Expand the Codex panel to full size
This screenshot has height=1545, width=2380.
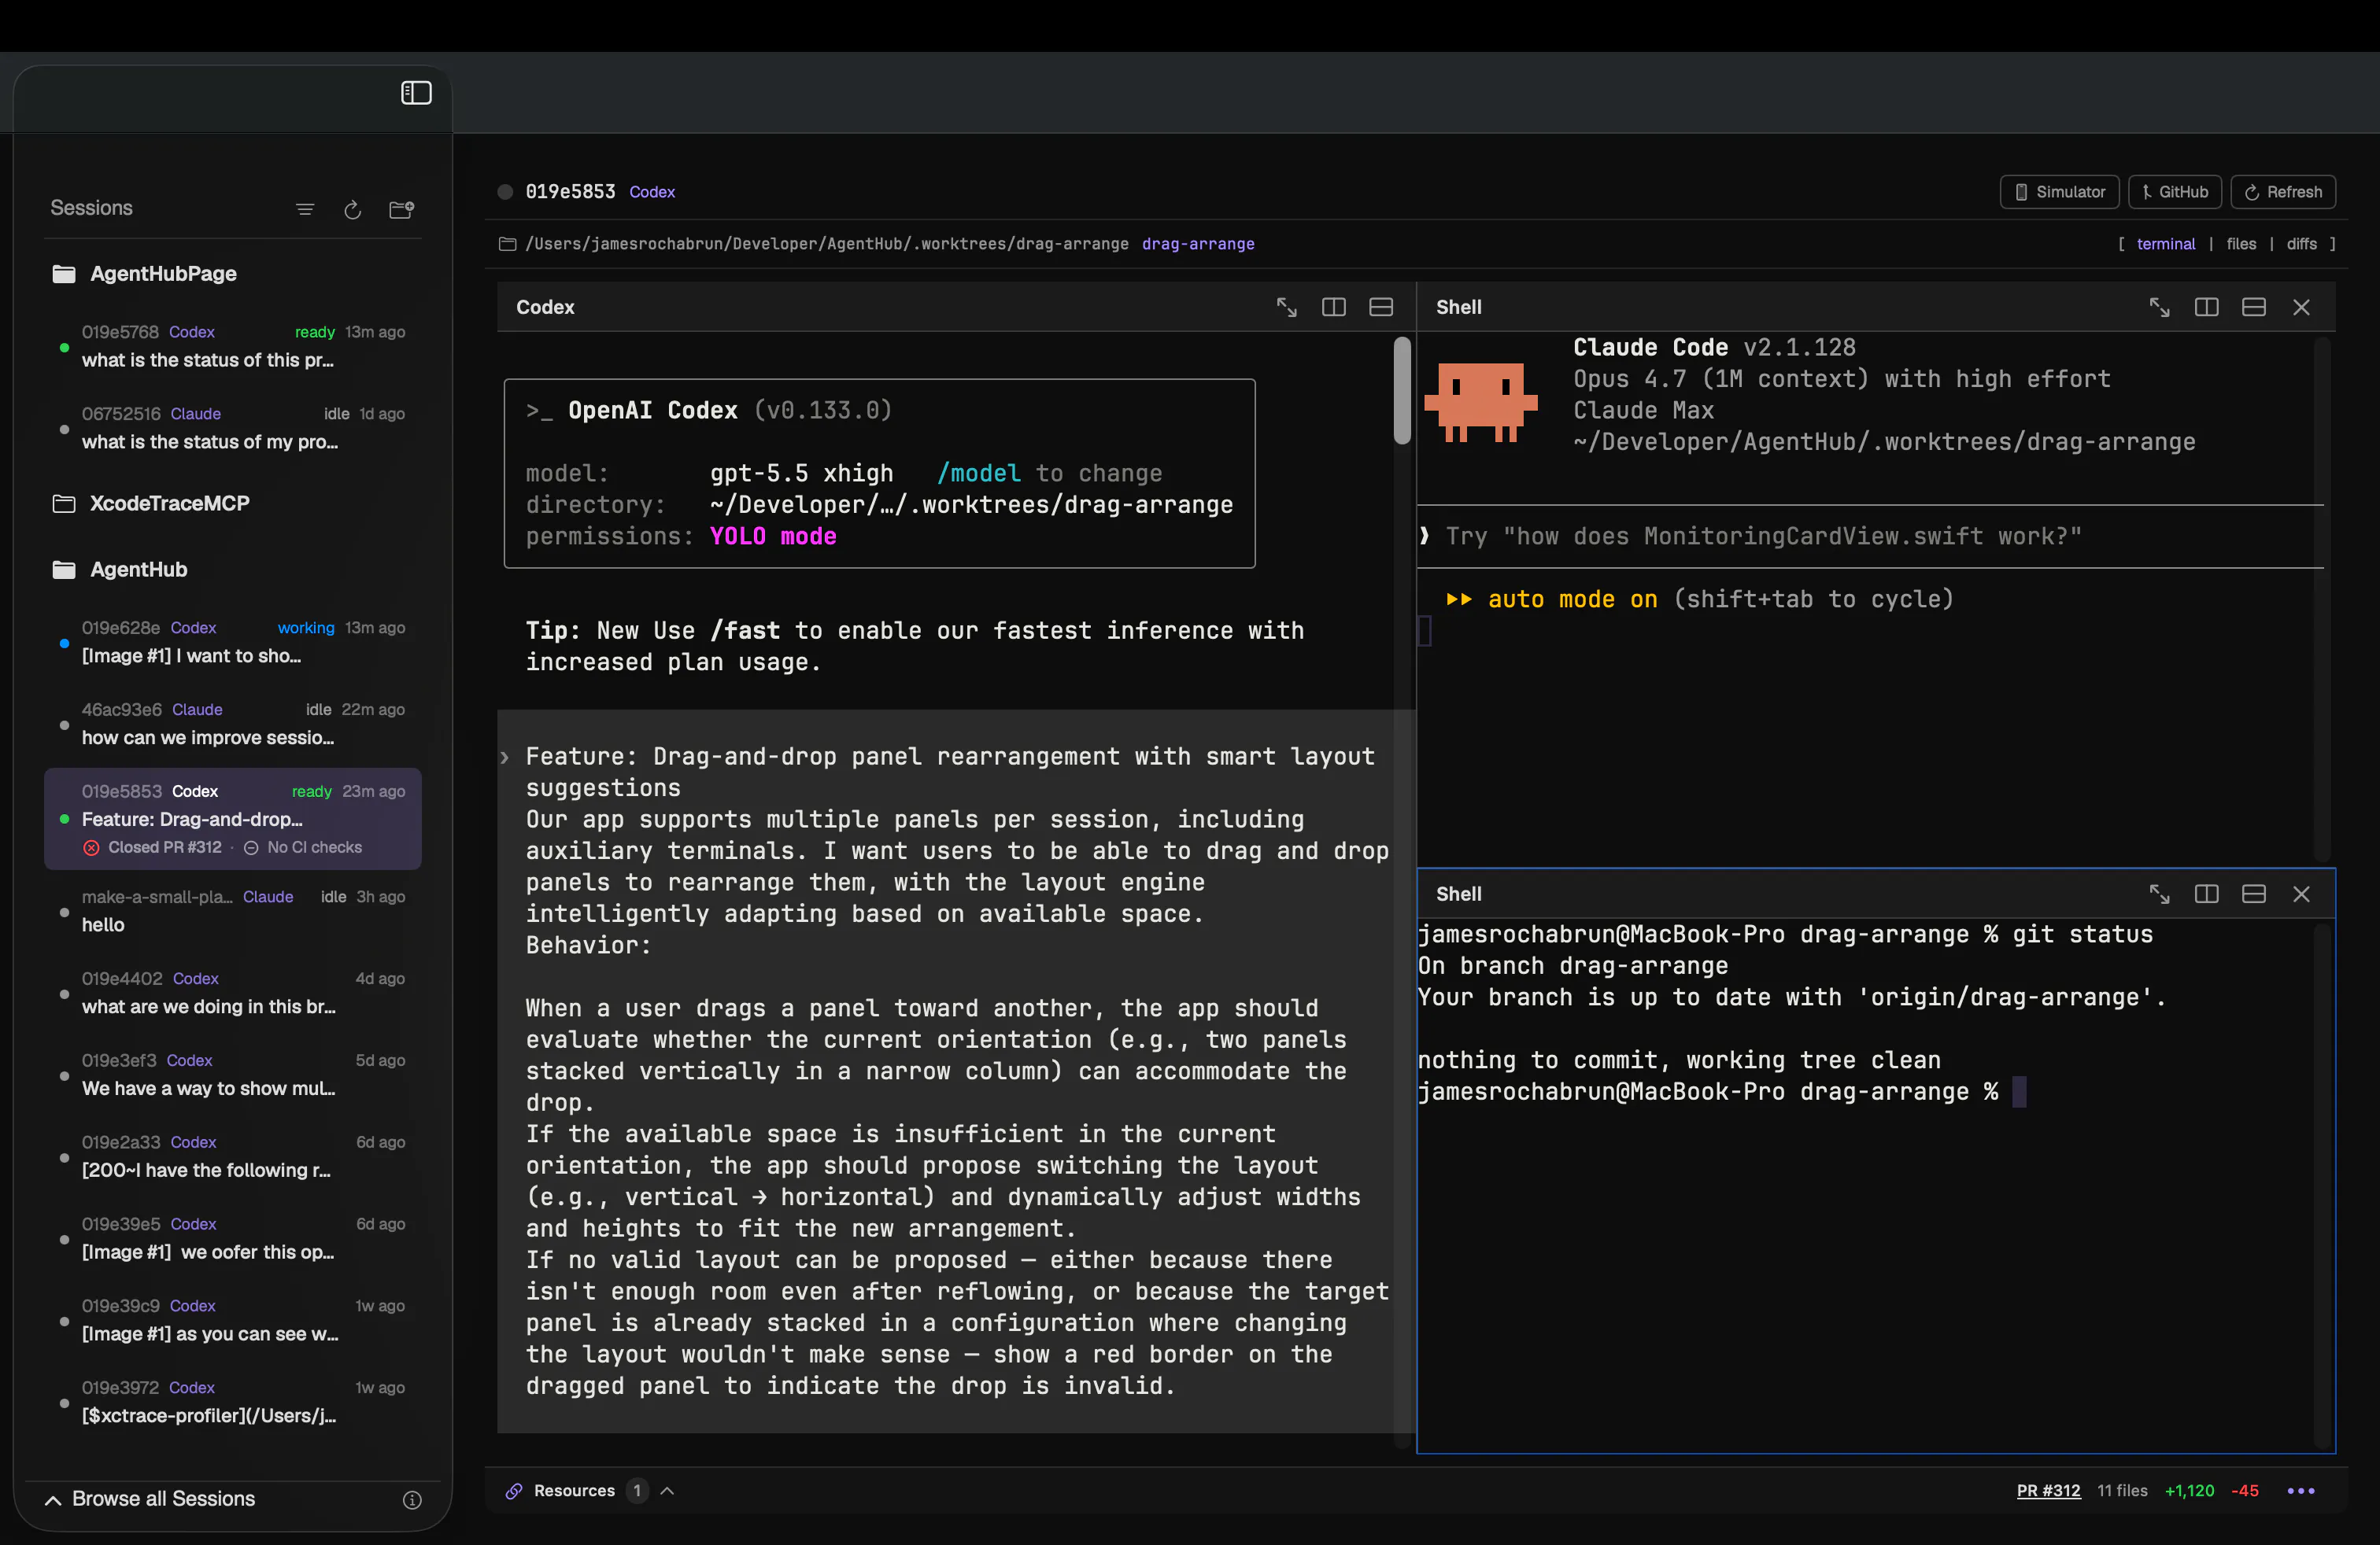pos(1287,307)
